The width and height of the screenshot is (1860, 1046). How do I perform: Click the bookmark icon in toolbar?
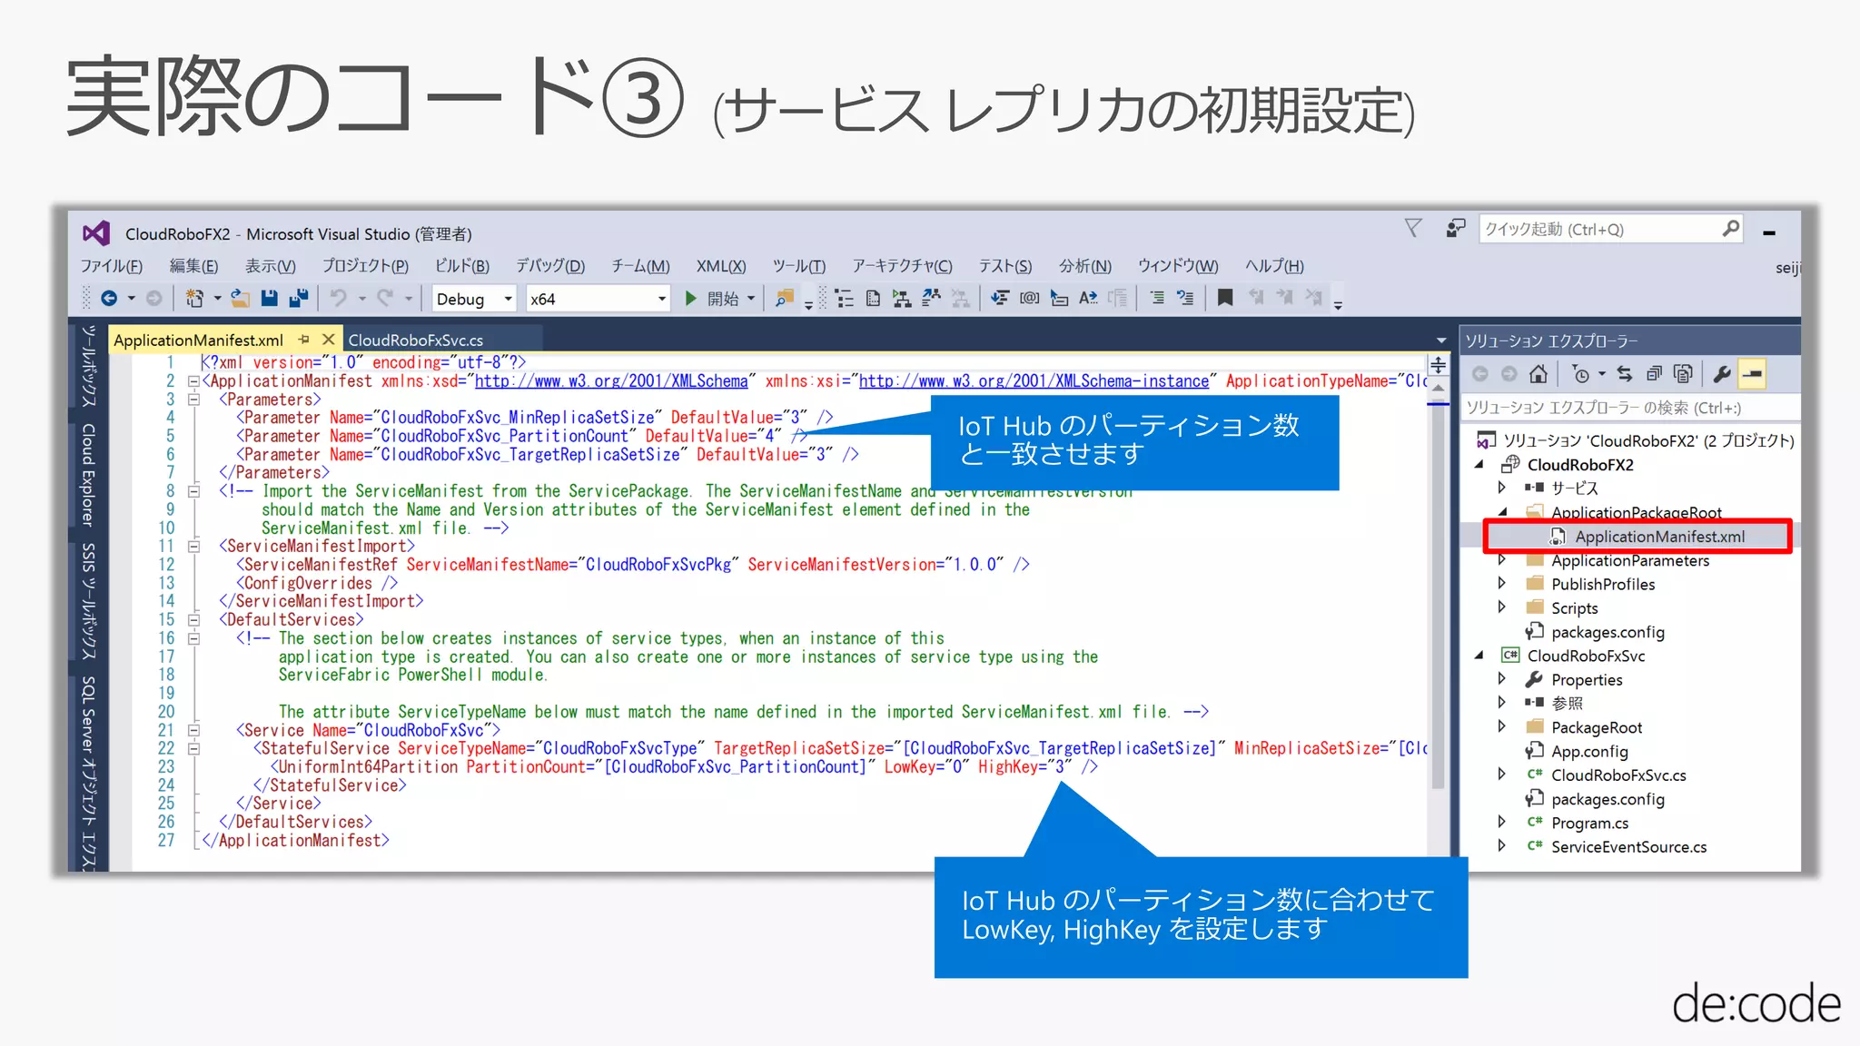(1225, 298)
